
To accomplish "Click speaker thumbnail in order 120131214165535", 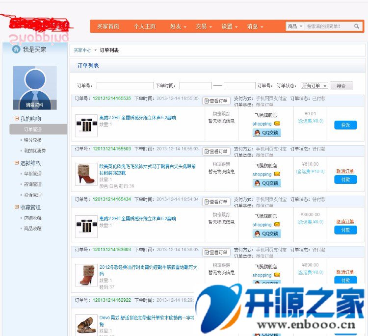I will pos(86,126).
